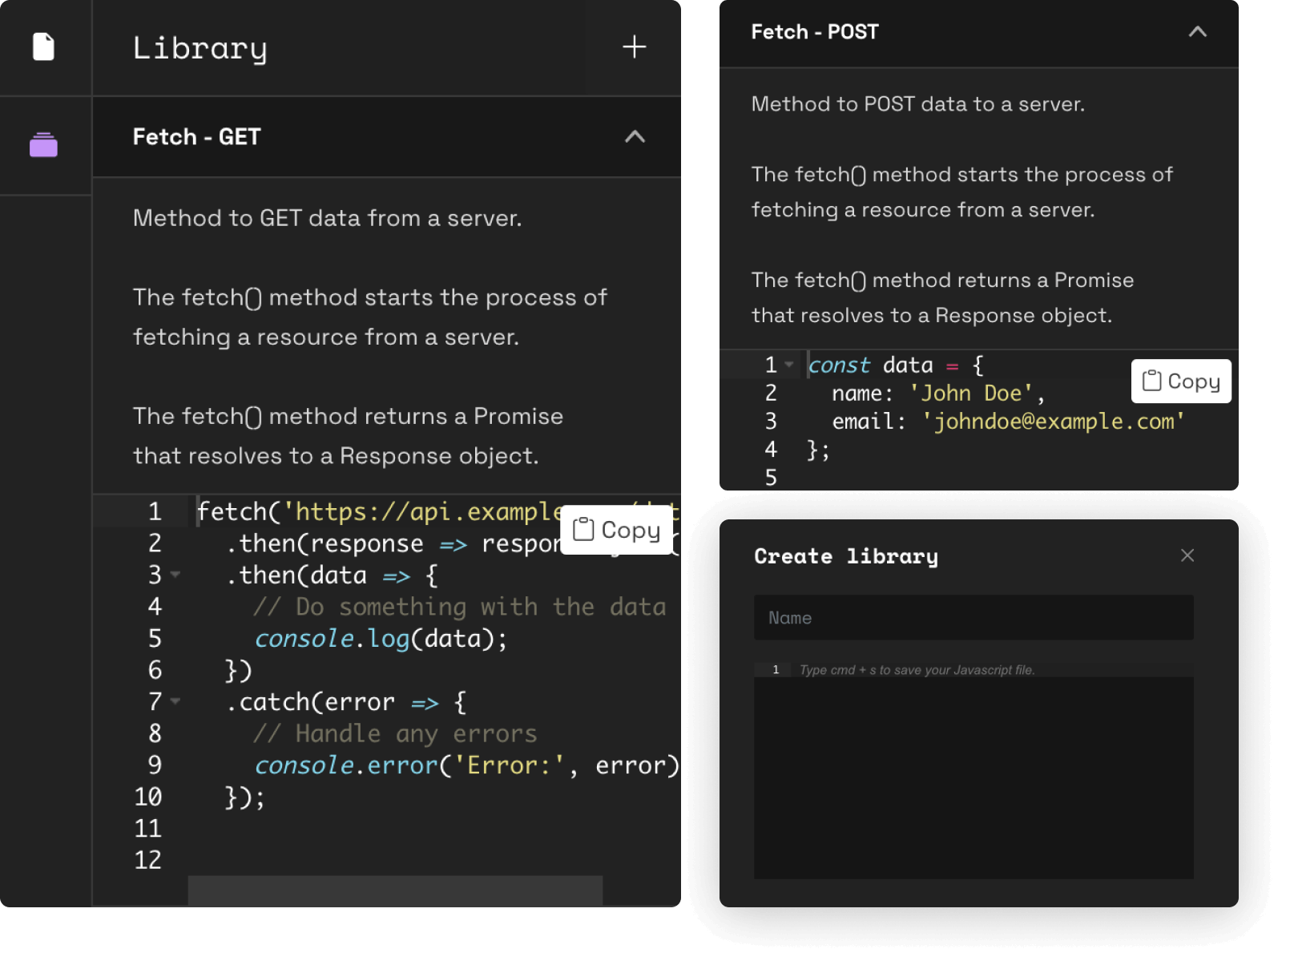Click the console.error('Error:', error) line
Screen dimensions: 1290x965
[466, 765]
